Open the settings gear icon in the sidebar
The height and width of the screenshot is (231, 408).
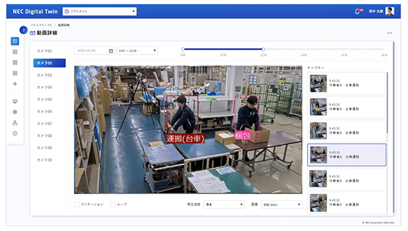click(x=15, y=112)
